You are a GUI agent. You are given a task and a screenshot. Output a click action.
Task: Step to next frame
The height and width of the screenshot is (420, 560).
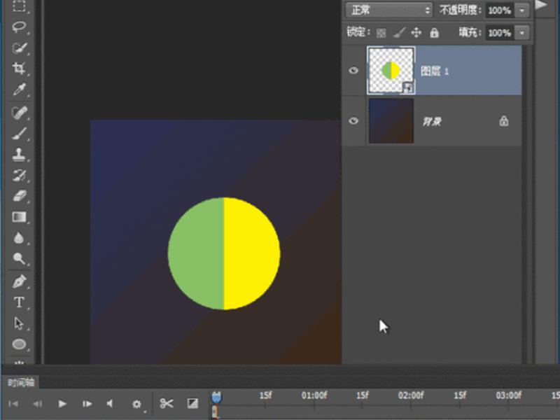click(87, 404)
